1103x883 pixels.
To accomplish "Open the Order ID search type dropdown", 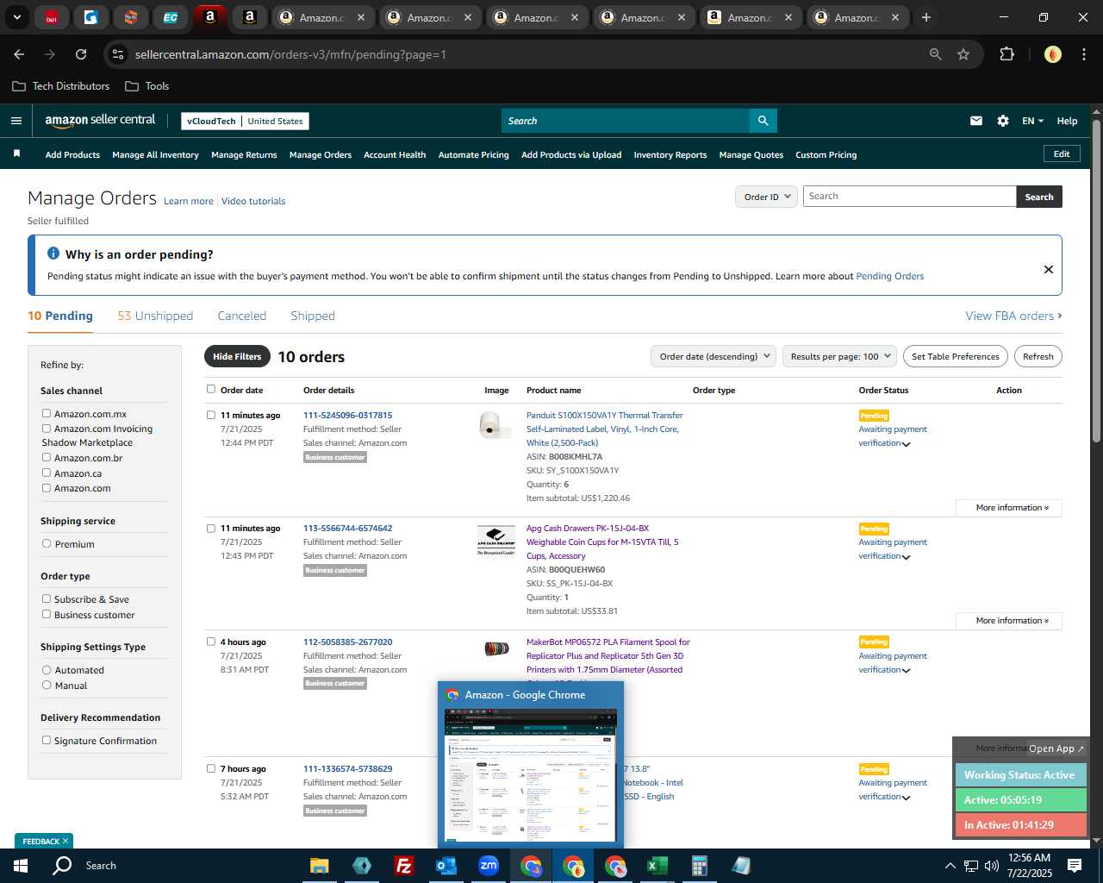I will coord(766,197).
